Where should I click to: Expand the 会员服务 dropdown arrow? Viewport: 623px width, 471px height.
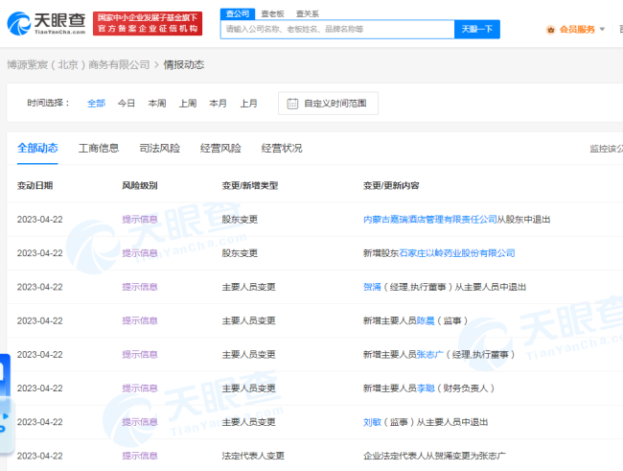pyautogui.click(x=602, y=30)
